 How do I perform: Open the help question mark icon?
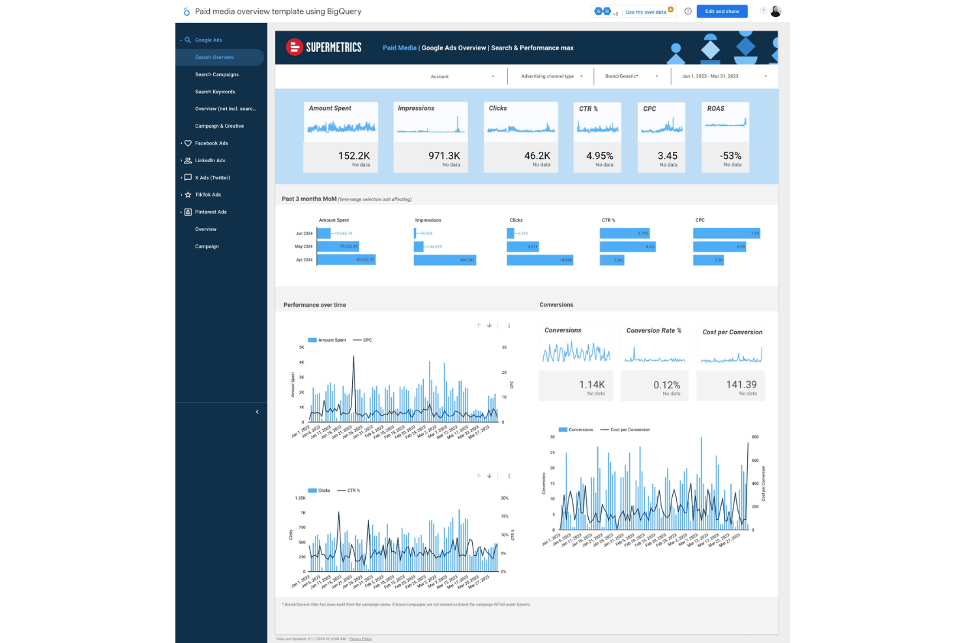pyautogui.click(x=763, y=10)
